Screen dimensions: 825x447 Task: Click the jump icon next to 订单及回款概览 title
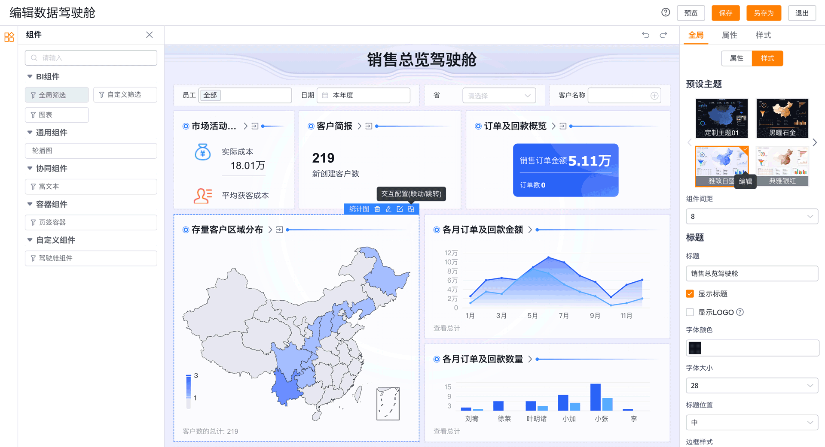click(563, 126)
